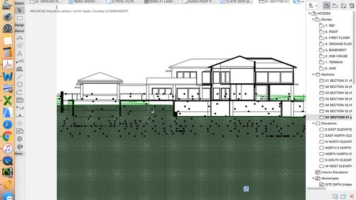The height and width of the screenshot is (200, 356).
Task: Click the Navigator project chooser icon
Action: pyautogui.click(x=311, y=6)
